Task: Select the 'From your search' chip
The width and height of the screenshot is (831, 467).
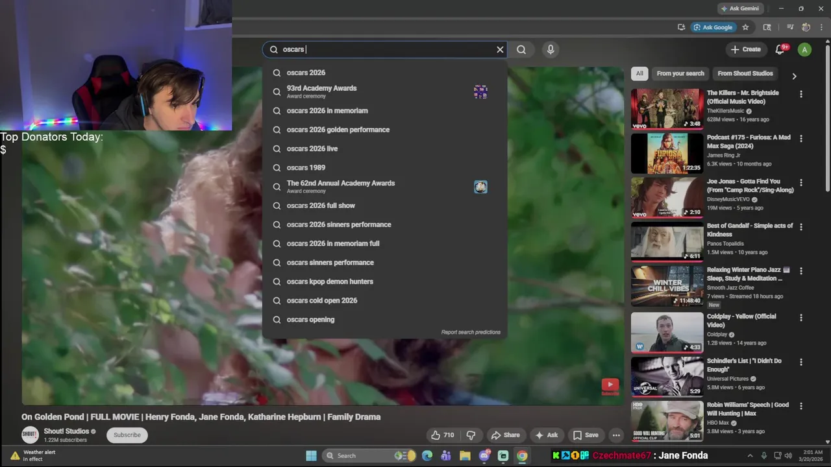Action: click(x=680, y=73)
